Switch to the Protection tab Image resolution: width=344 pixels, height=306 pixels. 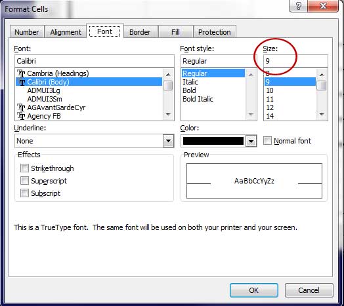click(214, 32)
